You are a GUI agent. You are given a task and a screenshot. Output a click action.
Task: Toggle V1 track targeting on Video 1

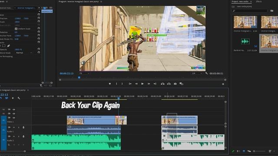click(4, 120)
